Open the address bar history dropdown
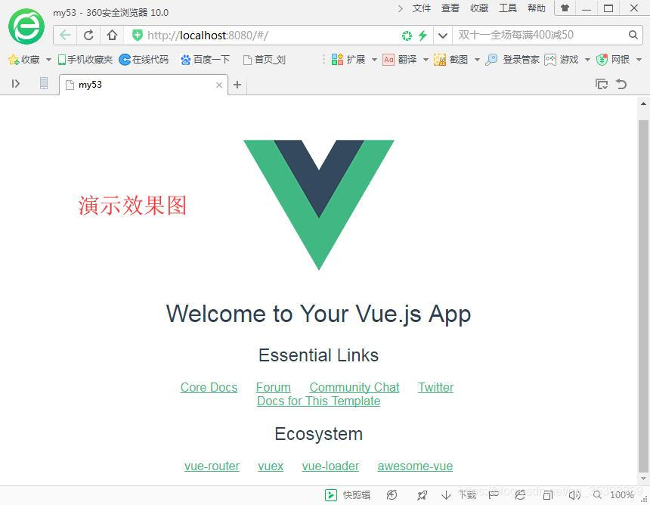The image size is (650, 505). point(442,35)
